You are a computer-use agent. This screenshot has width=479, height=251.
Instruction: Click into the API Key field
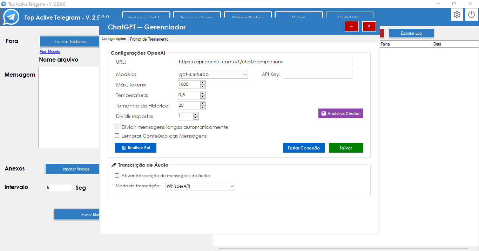point(318,74)
